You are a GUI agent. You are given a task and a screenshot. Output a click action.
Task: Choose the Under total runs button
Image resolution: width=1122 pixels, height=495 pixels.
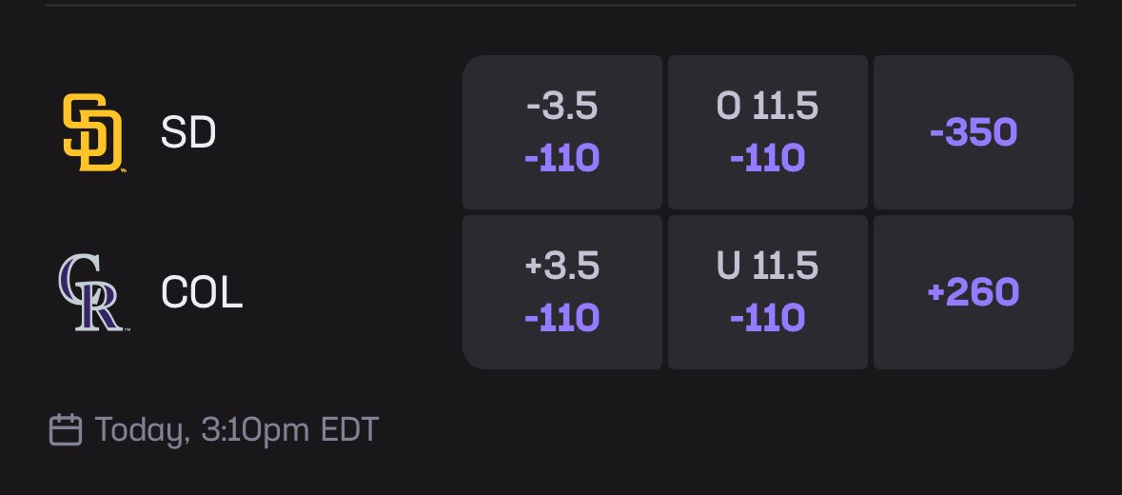coord(768,292)
